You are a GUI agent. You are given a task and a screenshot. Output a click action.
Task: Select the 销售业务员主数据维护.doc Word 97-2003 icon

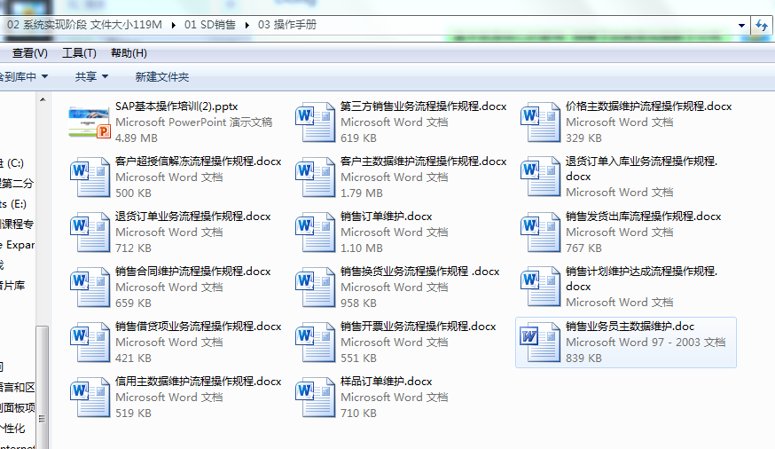(x=540, y=343)
